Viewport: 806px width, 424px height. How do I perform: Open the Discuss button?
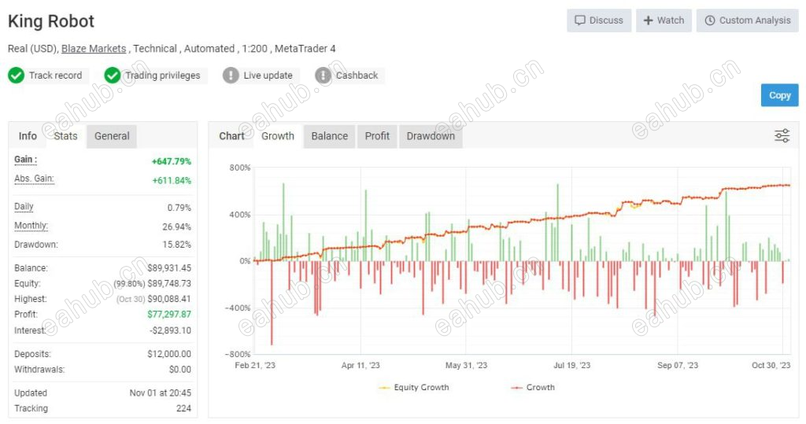tap(599, 20)
